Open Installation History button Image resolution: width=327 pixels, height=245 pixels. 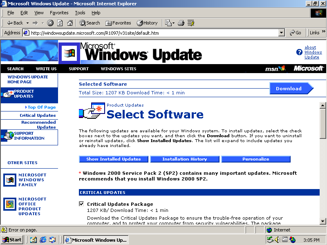coord(185,159)
